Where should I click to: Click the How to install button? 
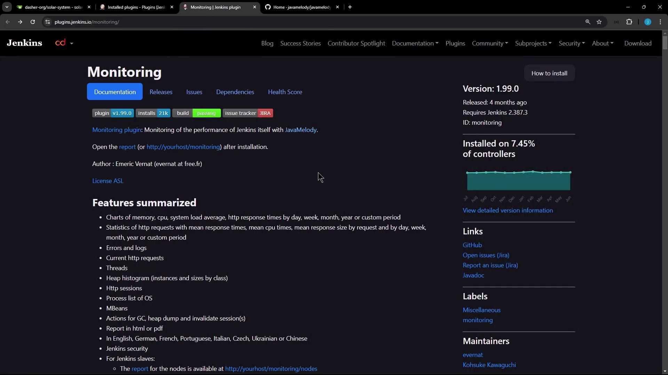pyautogui.click(x=549, y=73)
